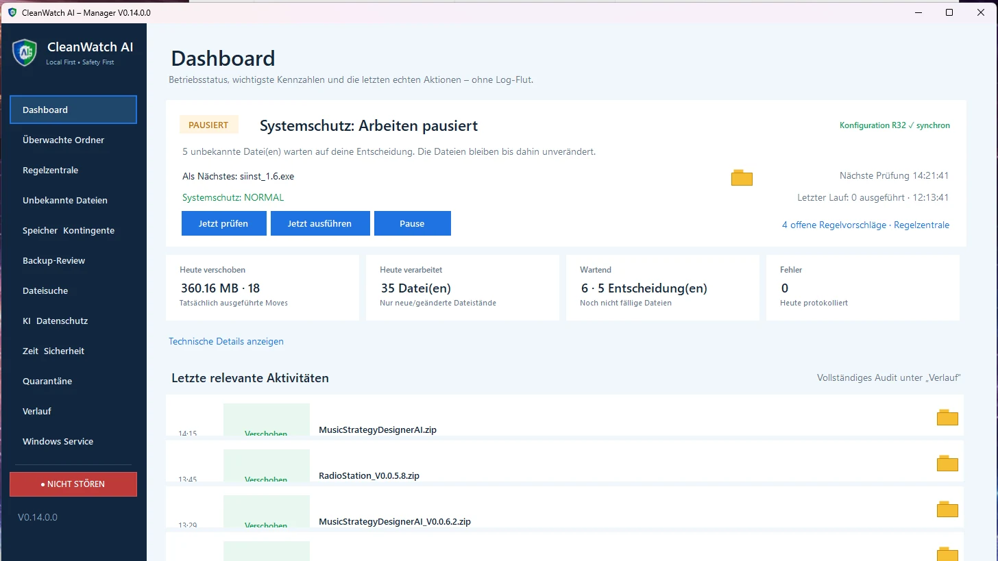The image size is (998, 561).
Task: Open folder for MusicStrategyDesignerAI_V0.0.6.2.zip
Action: (947, 509)
